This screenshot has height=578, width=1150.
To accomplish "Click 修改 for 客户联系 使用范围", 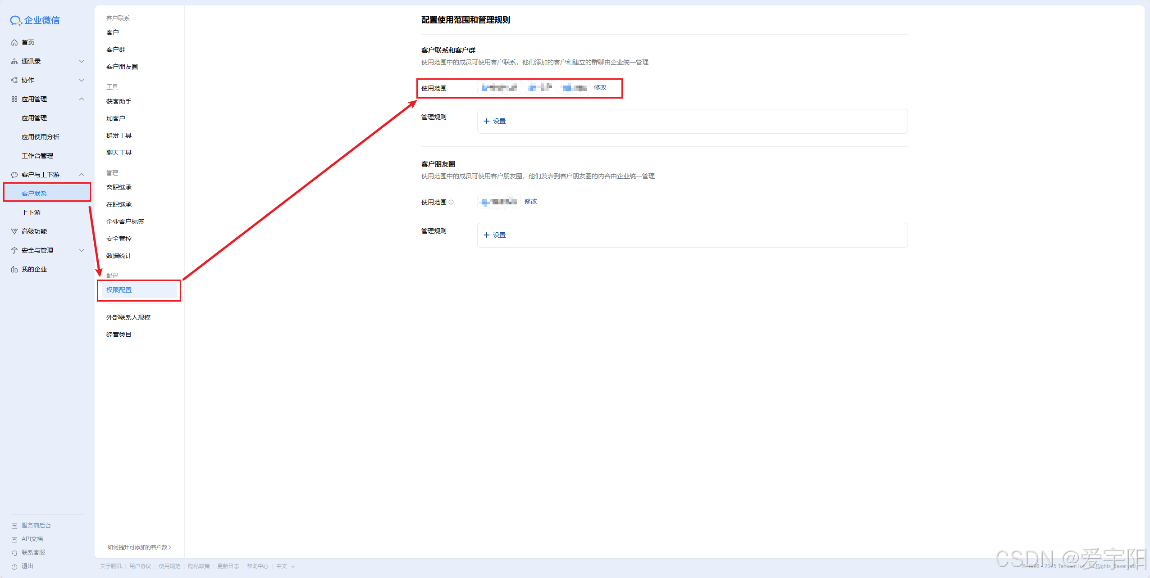I will point(600,87).
